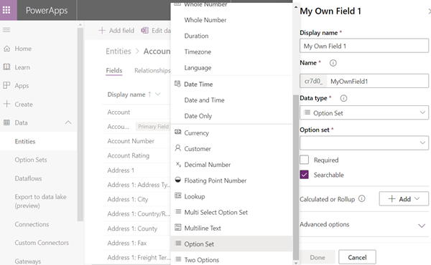The height and width of the screenshot is (265, 431).
Task: Select Whole Number type option
Action: point(205,20)
